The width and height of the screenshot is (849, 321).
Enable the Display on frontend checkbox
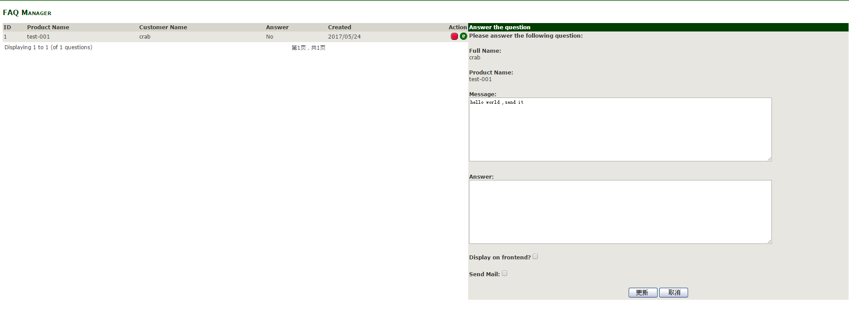pos(535,257)
